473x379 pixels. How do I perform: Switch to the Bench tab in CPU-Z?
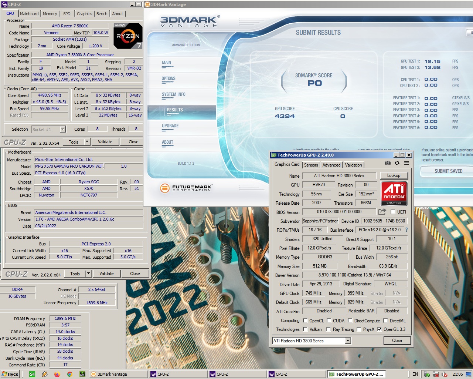point(102,14)
